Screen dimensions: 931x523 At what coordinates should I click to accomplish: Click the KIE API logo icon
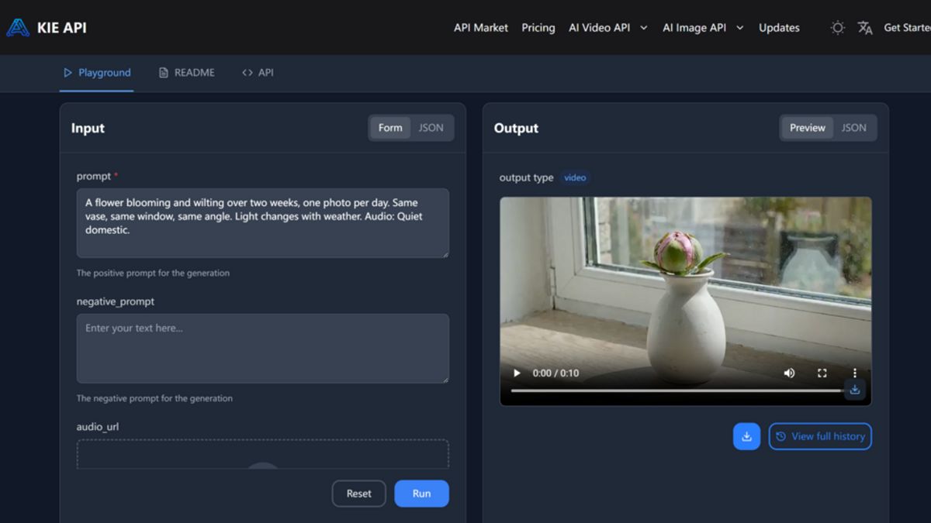[x=18, y=28]
